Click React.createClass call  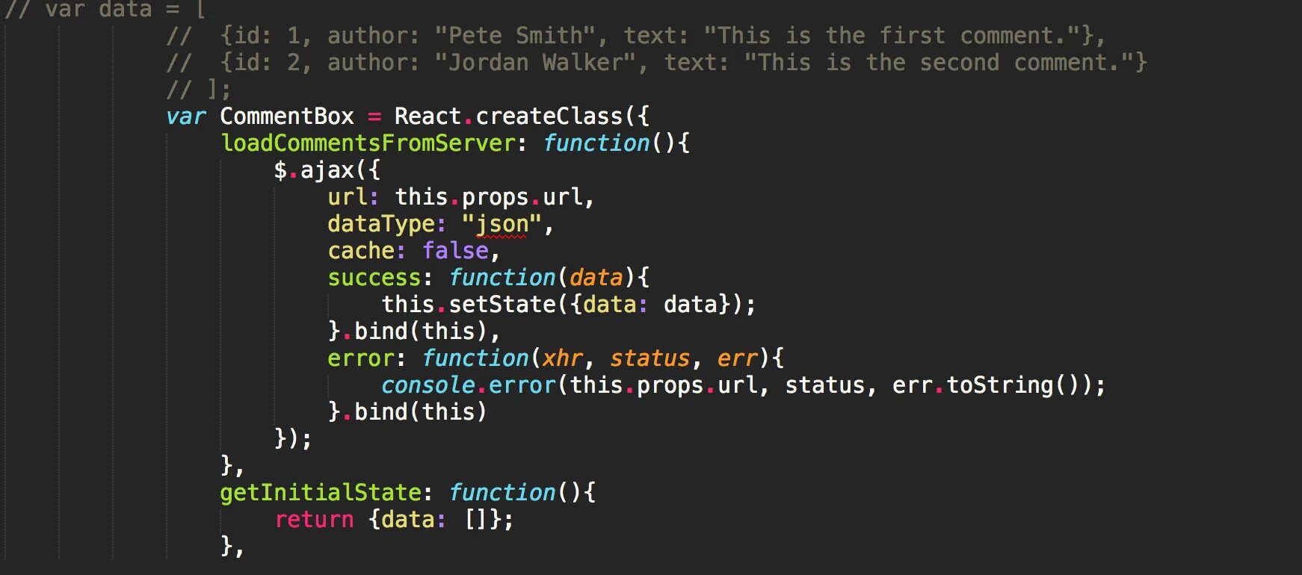(509, 116)
